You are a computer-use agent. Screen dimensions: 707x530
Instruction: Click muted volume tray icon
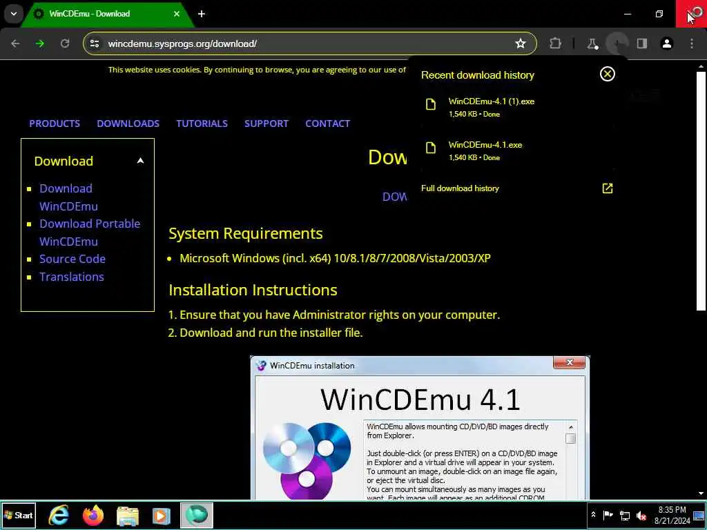pos(641,515)
